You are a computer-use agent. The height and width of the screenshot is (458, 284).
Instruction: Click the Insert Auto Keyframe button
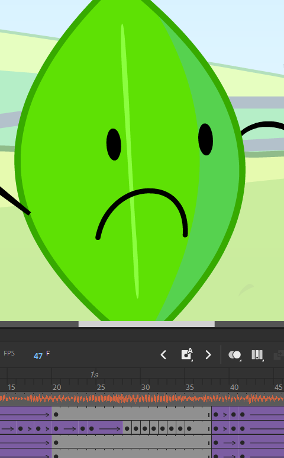point(186,354)
